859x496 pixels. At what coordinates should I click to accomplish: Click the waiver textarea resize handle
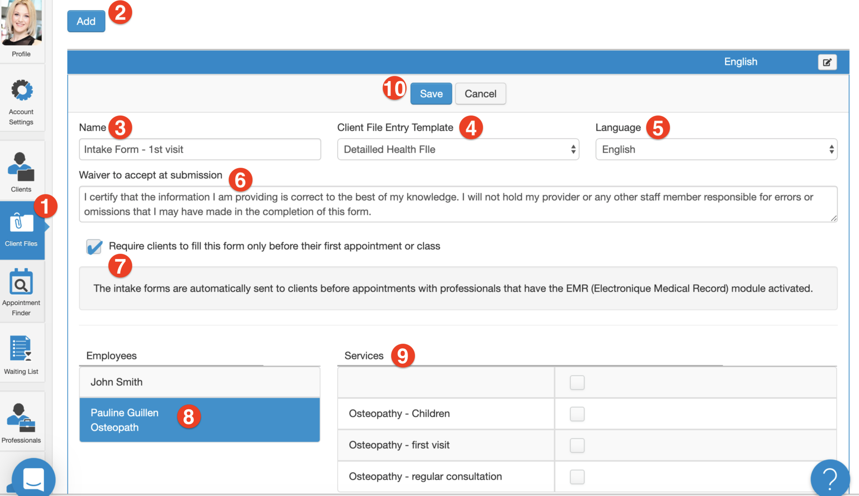click(834, 218)
